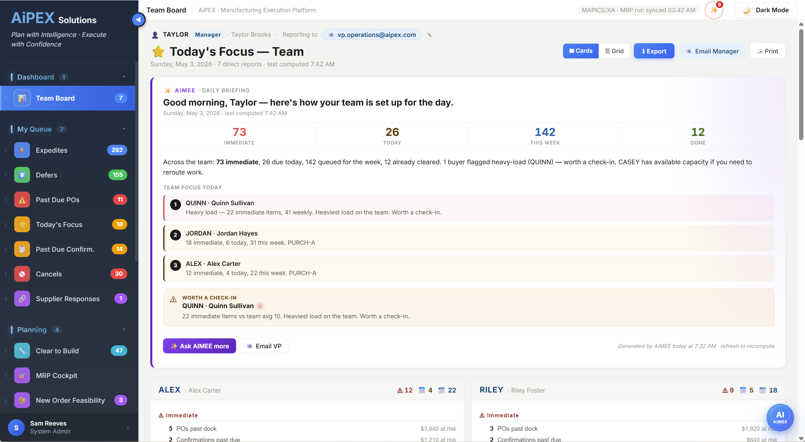Open MRP Cockpit page
Image resolution: width=805 pixels, height=442 pixels.
[68, 376]
